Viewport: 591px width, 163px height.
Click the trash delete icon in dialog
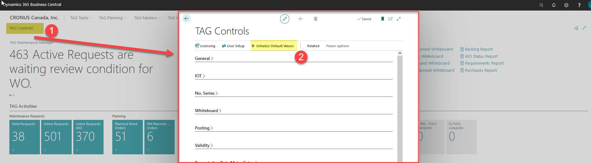[316, 19]
